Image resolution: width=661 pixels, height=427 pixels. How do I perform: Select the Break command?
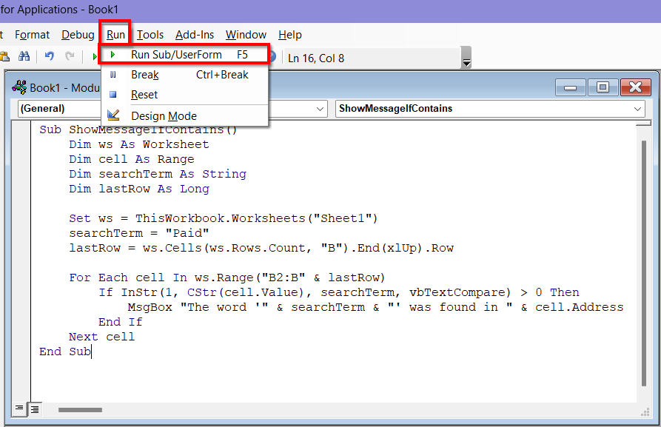click(145, 75)
